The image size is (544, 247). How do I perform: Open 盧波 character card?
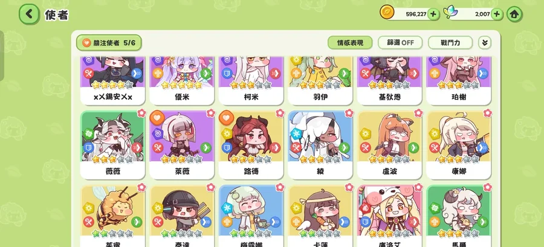[389, 145]
